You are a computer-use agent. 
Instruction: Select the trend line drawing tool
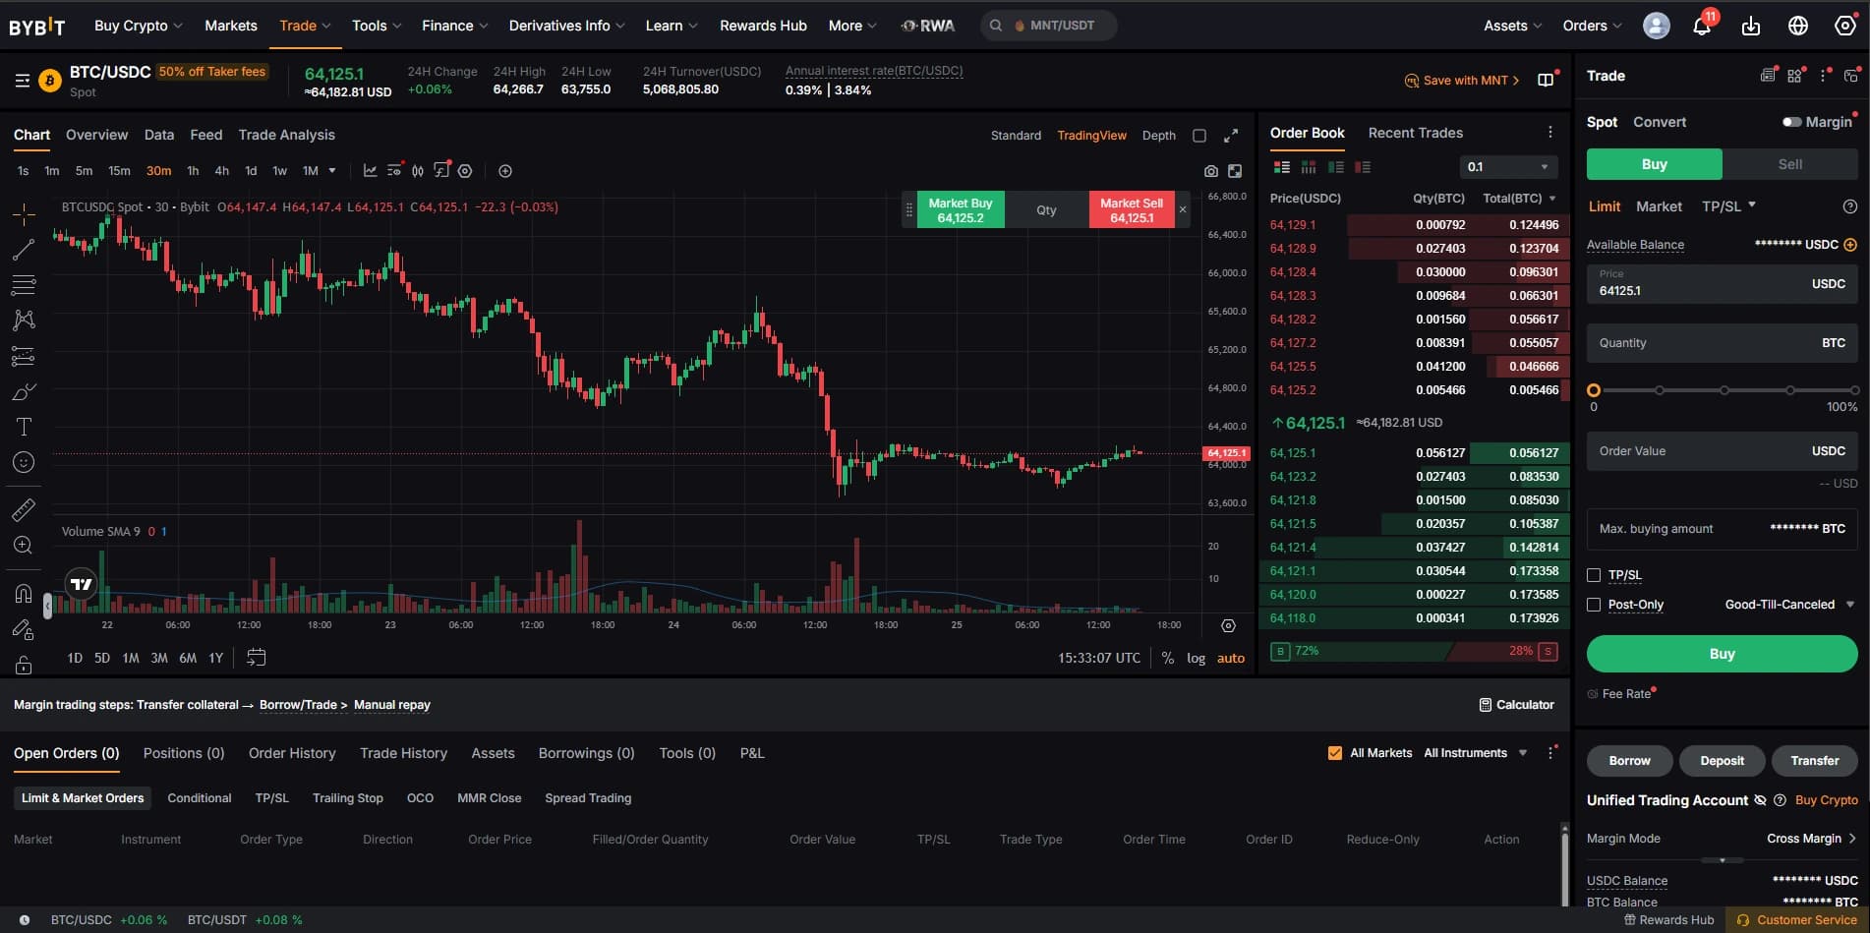click(24, 250)
